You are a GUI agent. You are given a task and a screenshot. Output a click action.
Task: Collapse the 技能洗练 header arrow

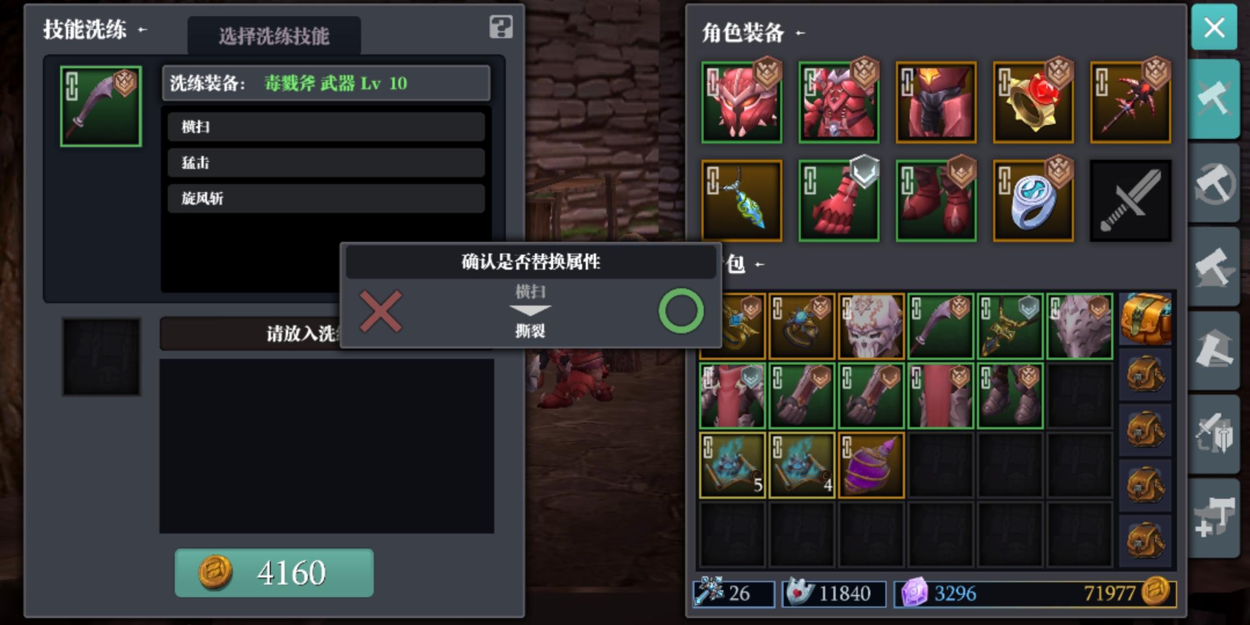pos(142,30)
